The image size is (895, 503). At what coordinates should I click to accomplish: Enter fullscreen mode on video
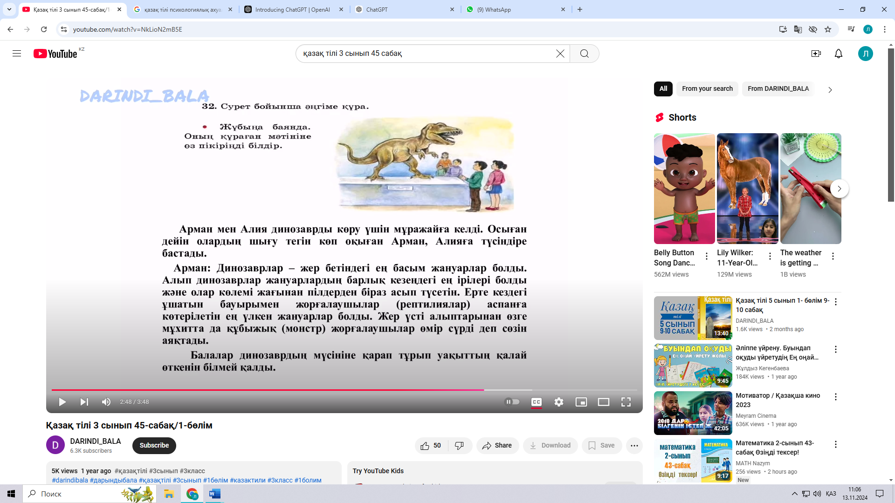point(626,402)
